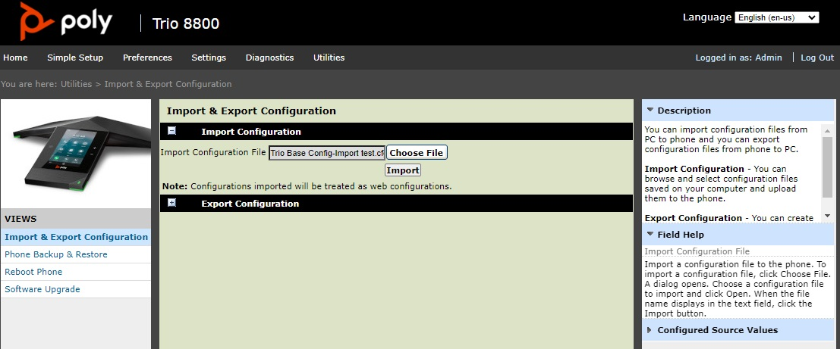Open the Home menu
The image size is (840, 349).
point(15,58)
